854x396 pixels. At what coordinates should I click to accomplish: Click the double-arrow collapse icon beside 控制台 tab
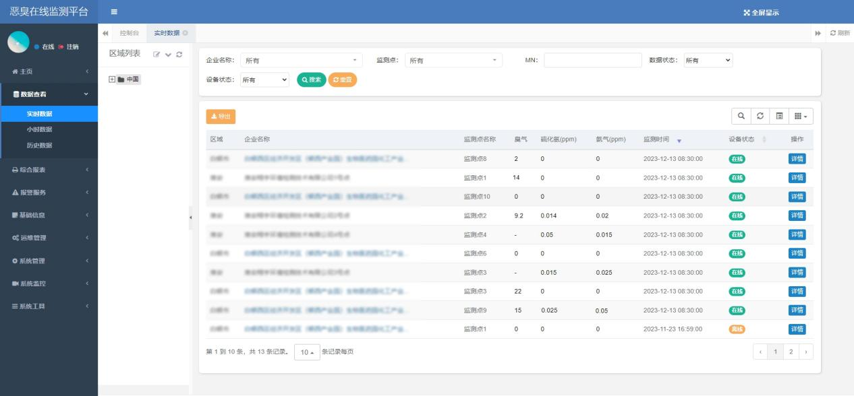[x=104, y=32]
